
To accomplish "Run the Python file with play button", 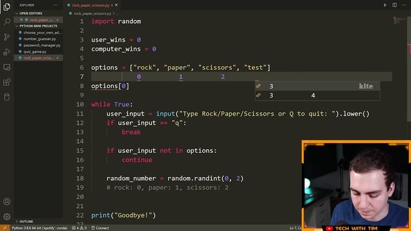I will point(385,5).
